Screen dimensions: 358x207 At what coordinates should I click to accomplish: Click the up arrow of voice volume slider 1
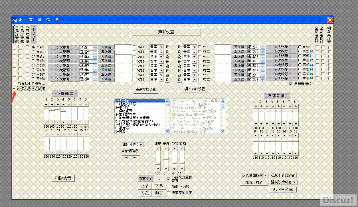256,106
